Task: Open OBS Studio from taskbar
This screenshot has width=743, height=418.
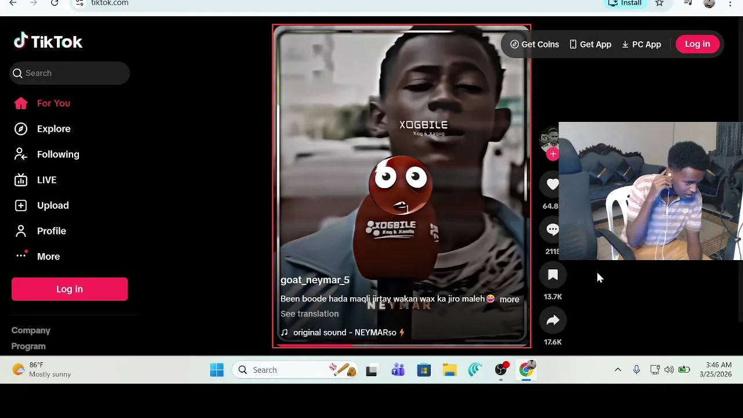Action: 501,370
